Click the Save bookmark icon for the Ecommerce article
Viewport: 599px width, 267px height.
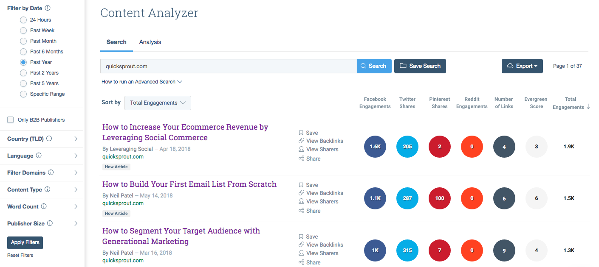pos(302,133)
